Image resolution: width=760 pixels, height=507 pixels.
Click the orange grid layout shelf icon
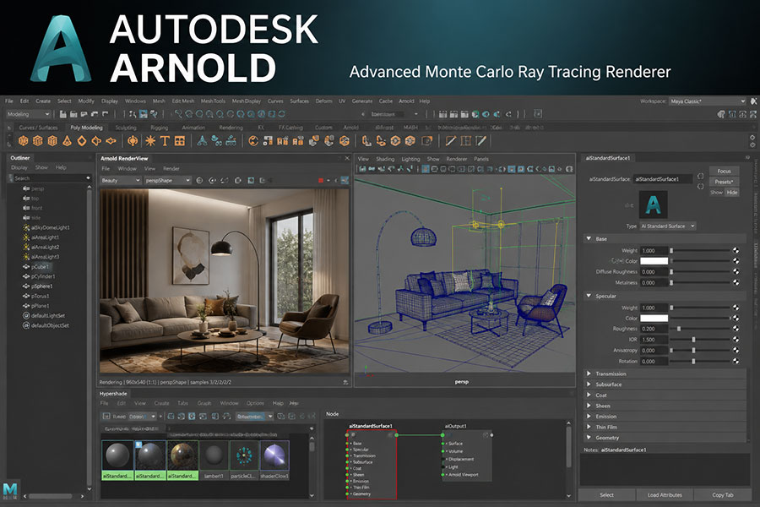(x=180, y=141)
